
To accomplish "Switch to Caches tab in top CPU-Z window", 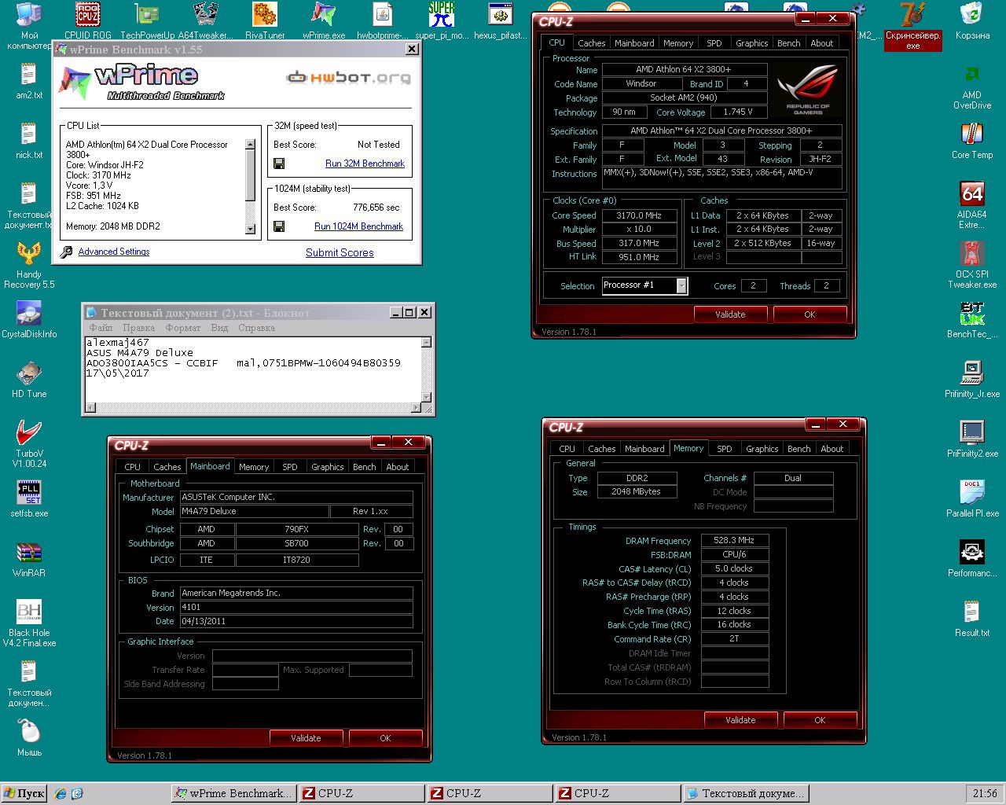I will 591,43.
